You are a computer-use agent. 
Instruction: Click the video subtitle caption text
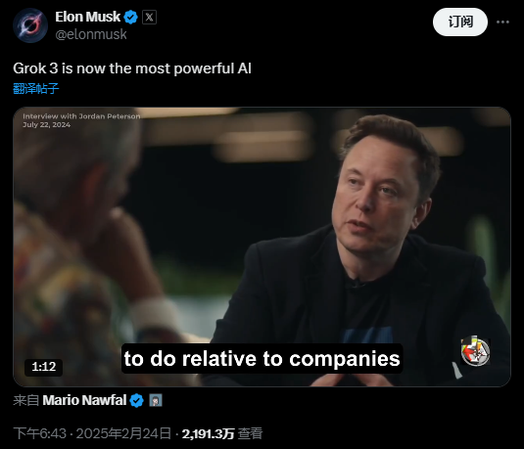[x=262, y=359]
